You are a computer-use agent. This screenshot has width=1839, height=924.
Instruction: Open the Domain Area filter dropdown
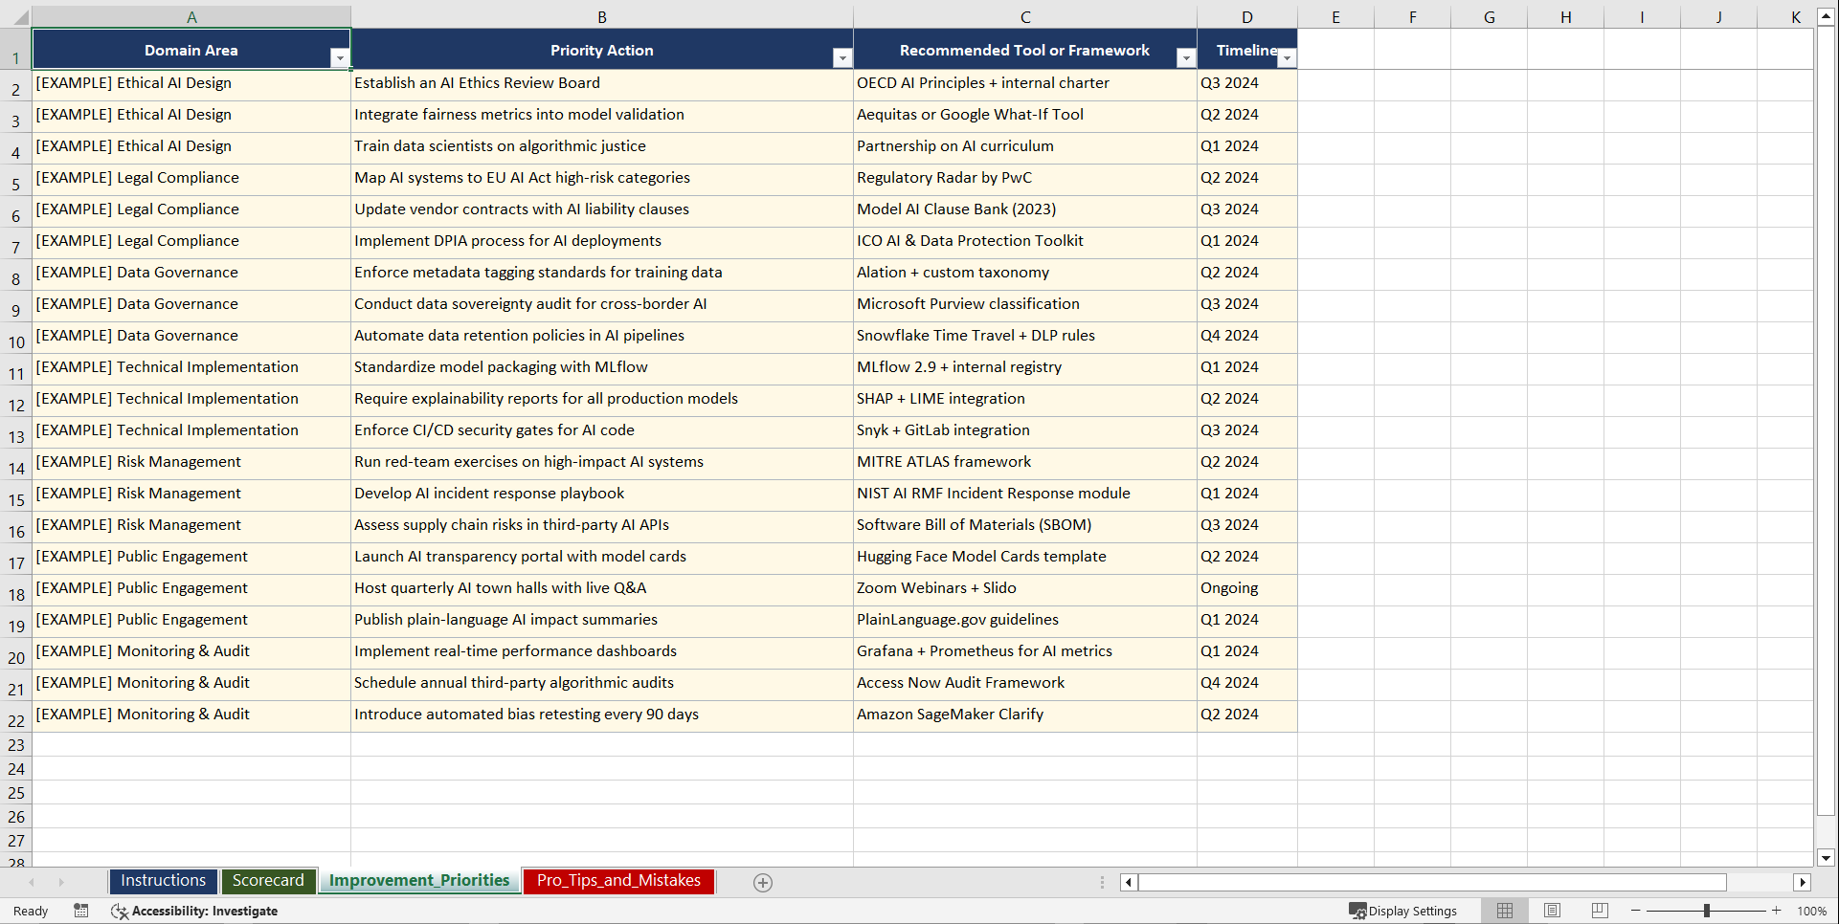click(x=340, y=57)
